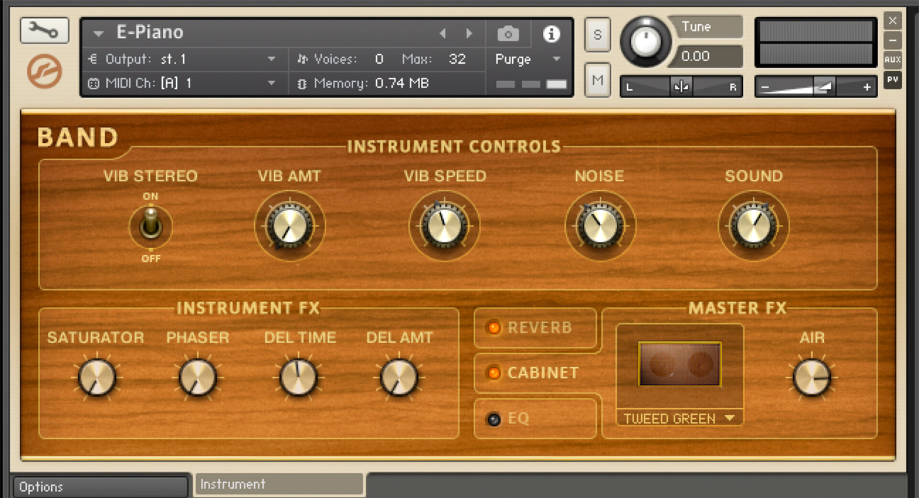The height and width of the screenshot is (498, 919).
Task: Enable the EQ effect
Action: tap(493, 418)
